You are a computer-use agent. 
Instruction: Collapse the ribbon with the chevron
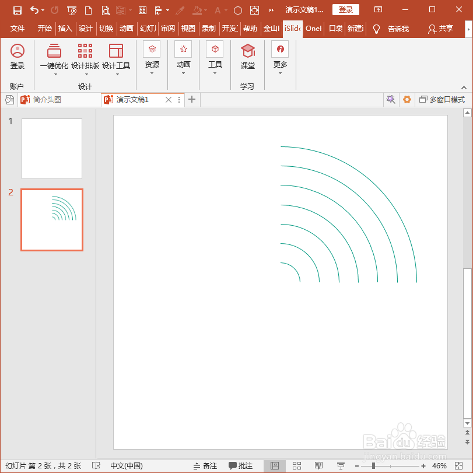click(464, 87)
